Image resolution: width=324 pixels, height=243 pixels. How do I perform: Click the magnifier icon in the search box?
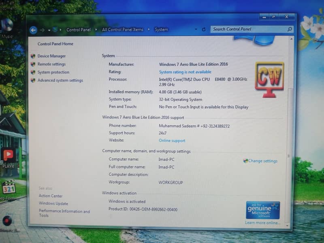click(x=290, y=29)
